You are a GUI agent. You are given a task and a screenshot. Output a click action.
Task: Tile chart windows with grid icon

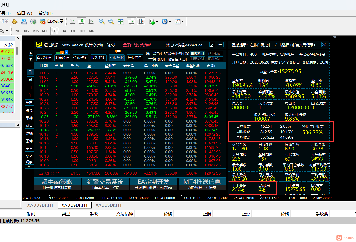[120, 21]
